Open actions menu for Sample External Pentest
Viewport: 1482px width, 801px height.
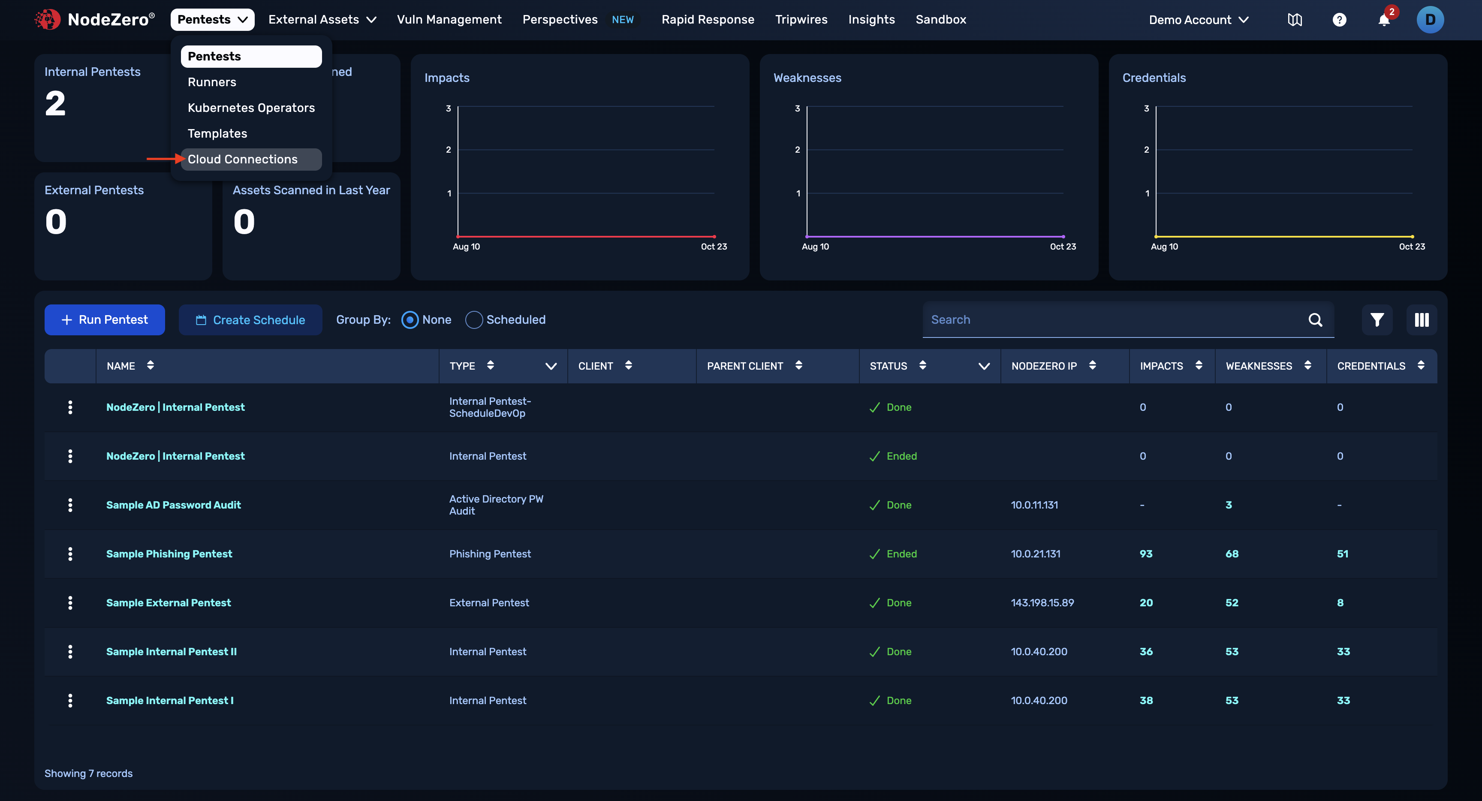click(x=70, y=602)
